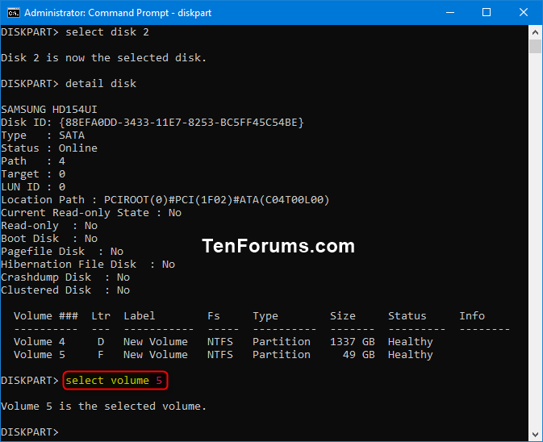The width and height of the screenshot is (543, 442).
Task: Click the scrollbar down arrow
Action: point(535,434)
